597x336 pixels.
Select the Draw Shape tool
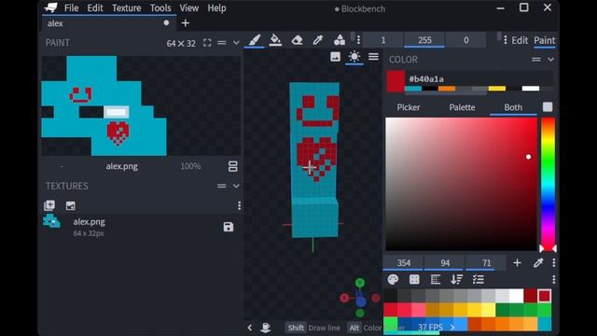pos(340,39)
